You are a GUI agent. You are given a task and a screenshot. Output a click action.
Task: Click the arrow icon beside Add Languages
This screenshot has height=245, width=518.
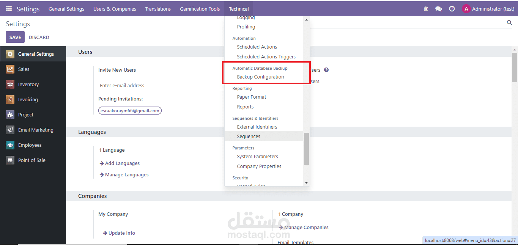point(102,163)
